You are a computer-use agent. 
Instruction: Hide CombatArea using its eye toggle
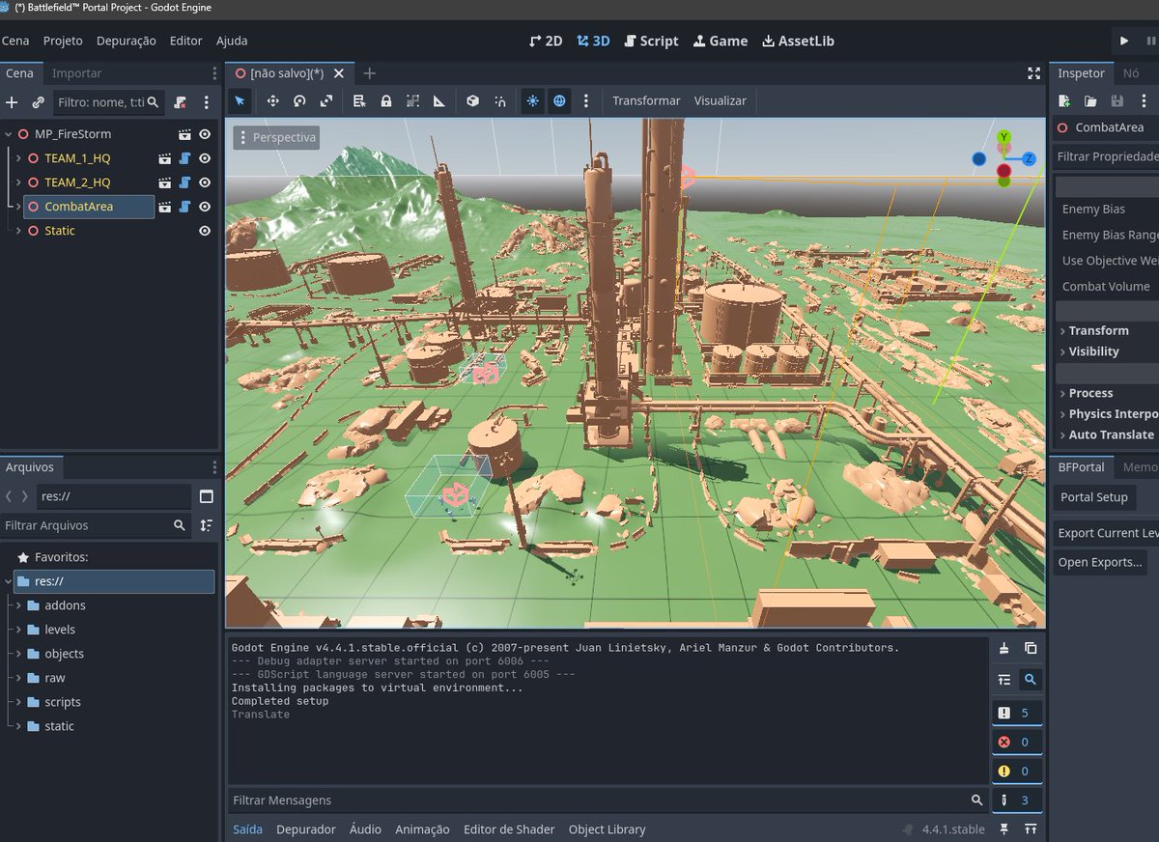tap(203, 206)
